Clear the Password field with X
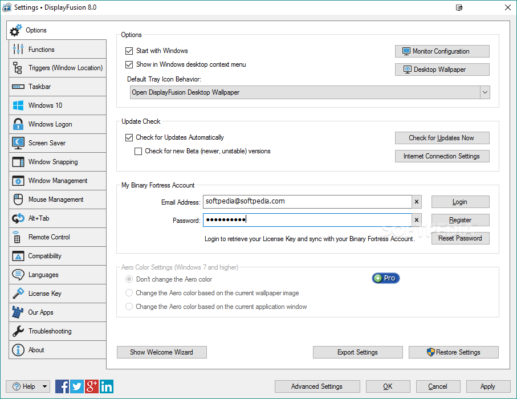Screen dimensions: 517x399 click(x=417, y=220)
